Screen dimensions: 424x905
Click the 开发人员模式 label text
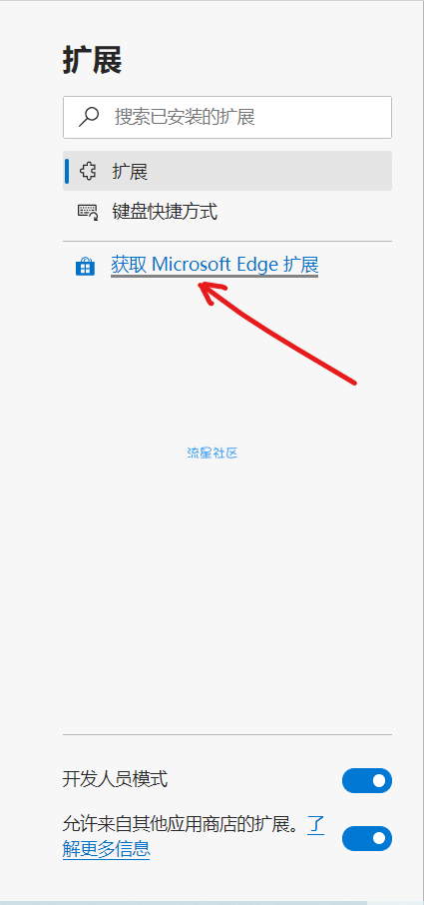click(115, 780)
